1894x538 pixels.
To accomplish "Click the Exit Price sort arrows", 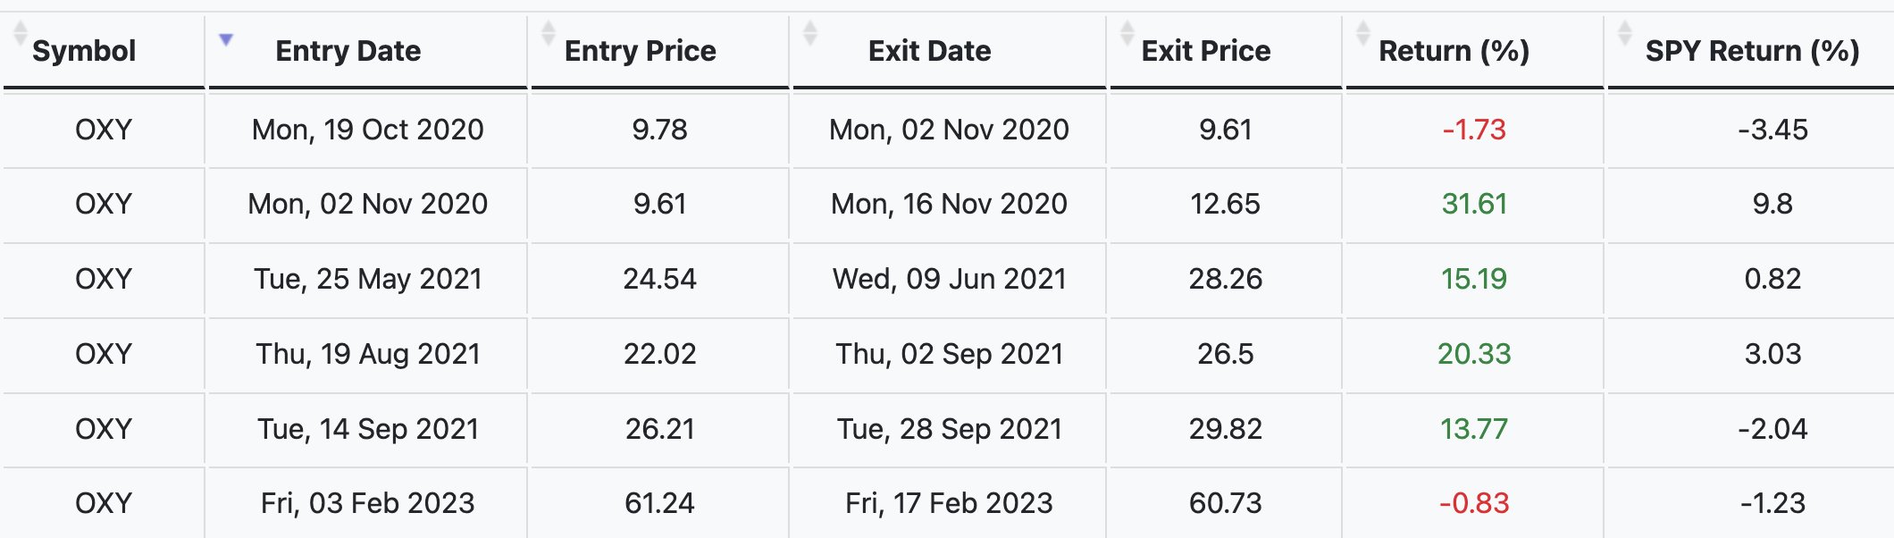I will (x=1127, y=33).
